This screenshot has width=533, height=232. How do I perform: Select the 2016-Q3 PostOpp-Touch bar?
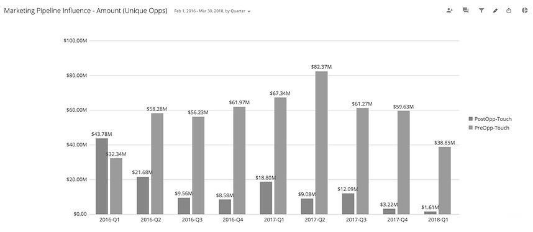pyautogui.click(x=184, y=206)
